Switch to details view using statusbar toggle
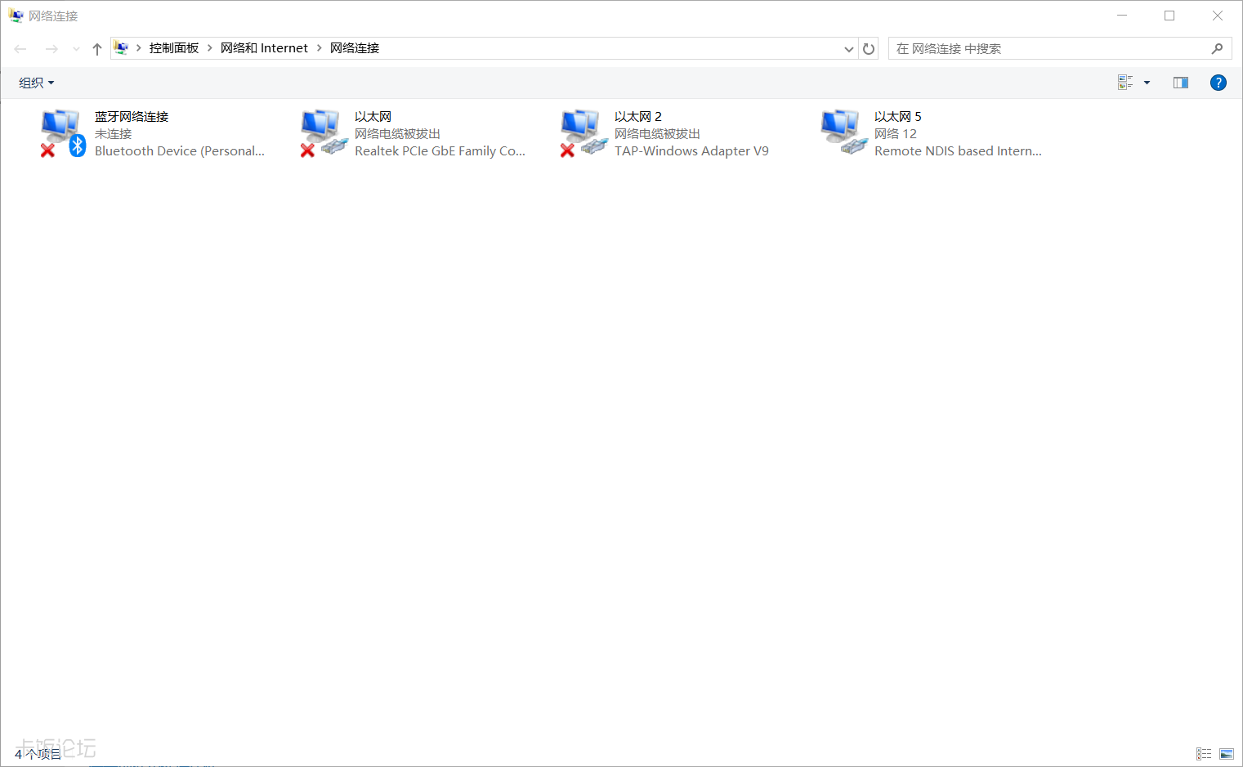Screen dimensions: 1243x767 coord(1203,753)
